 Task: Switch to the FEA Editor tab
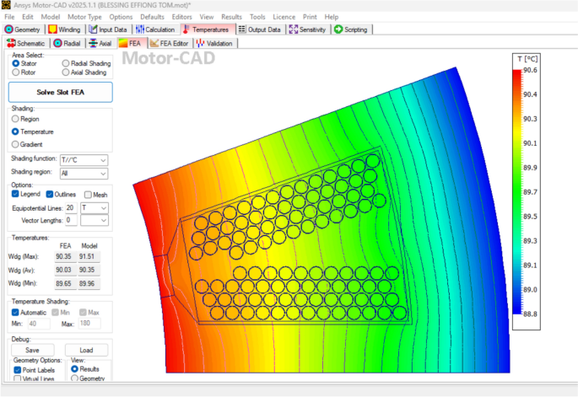point(170,42)
